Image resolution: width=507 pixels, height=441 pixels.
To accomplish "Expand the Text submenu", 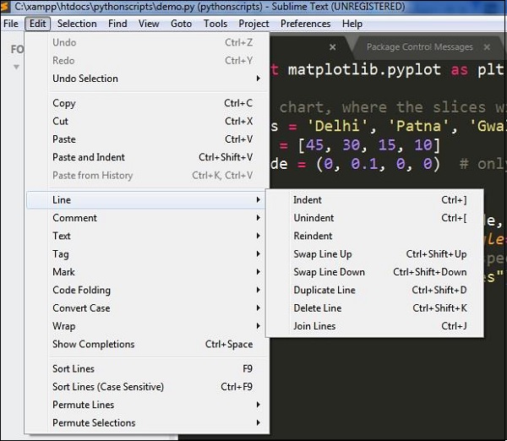I will [x=147, y=236].
